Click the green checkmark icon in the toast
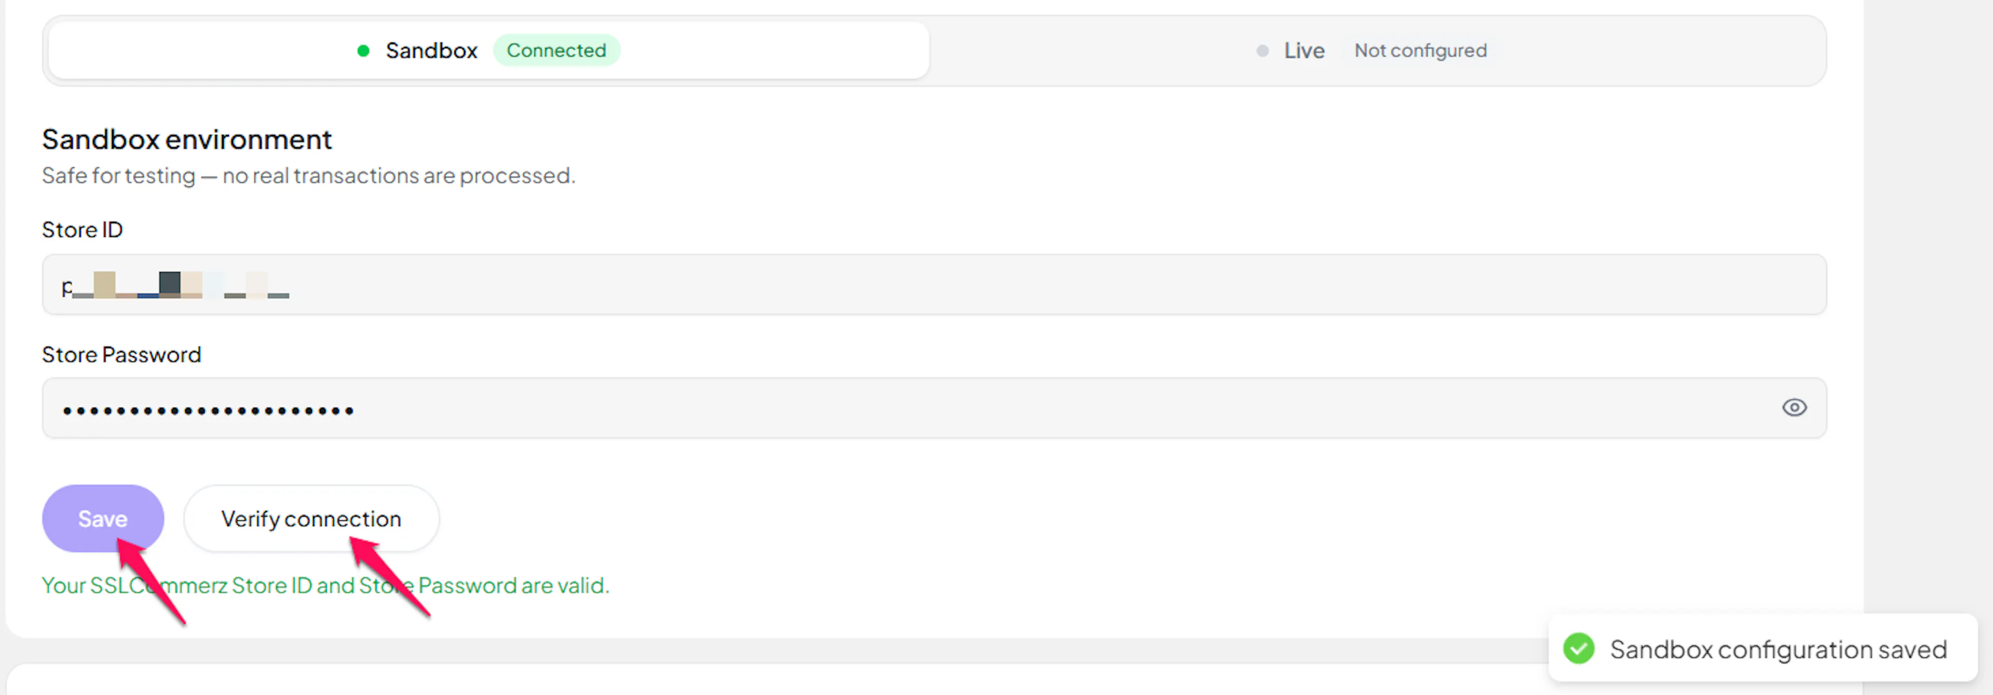This screenshot has height=695, width=1993. pos(1578,649)
